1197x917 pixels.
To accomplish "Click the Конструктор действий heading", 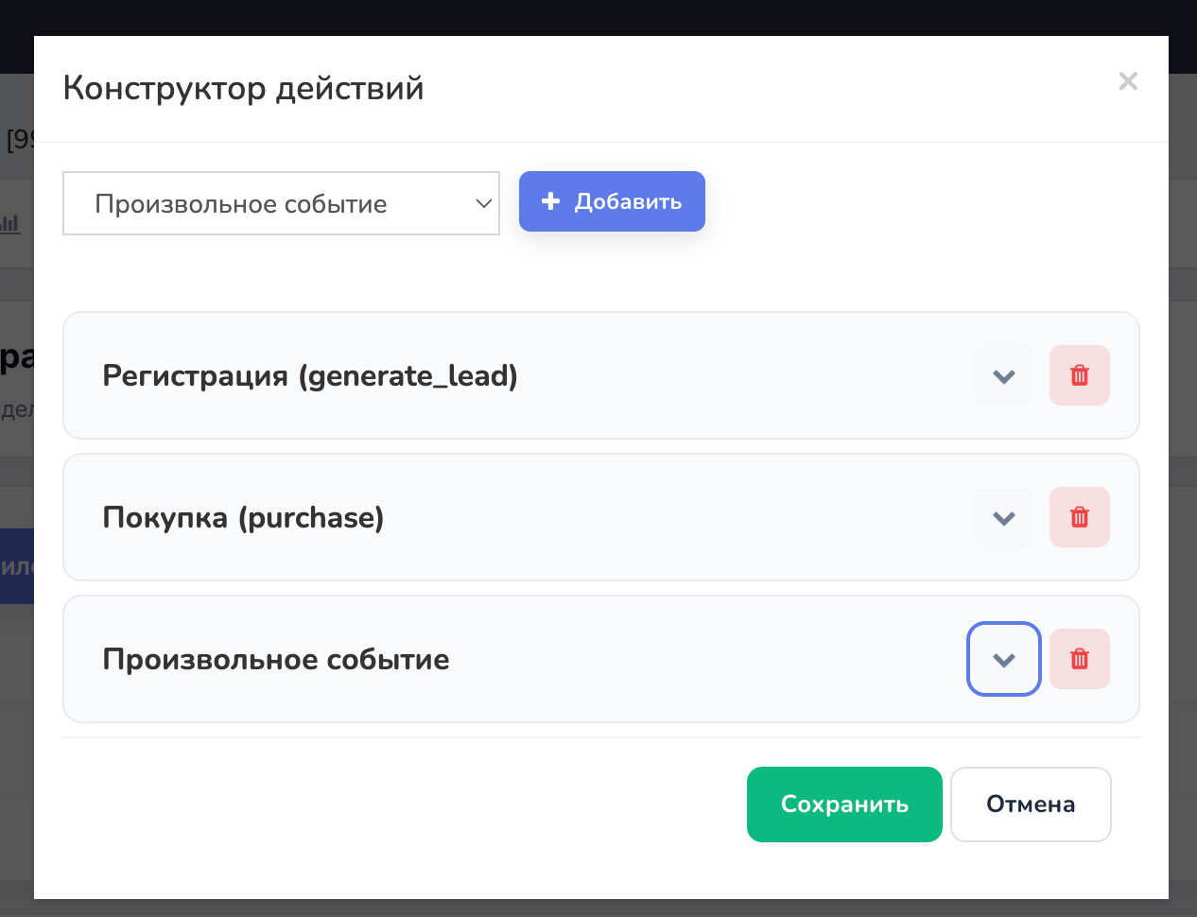I will tap(243, 88).
